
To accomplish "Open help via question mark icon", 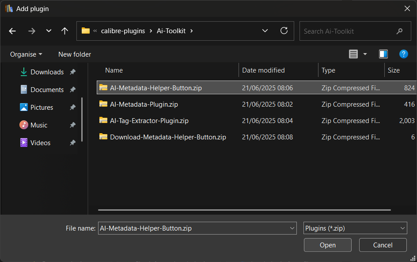I will (x=403, y=54).
